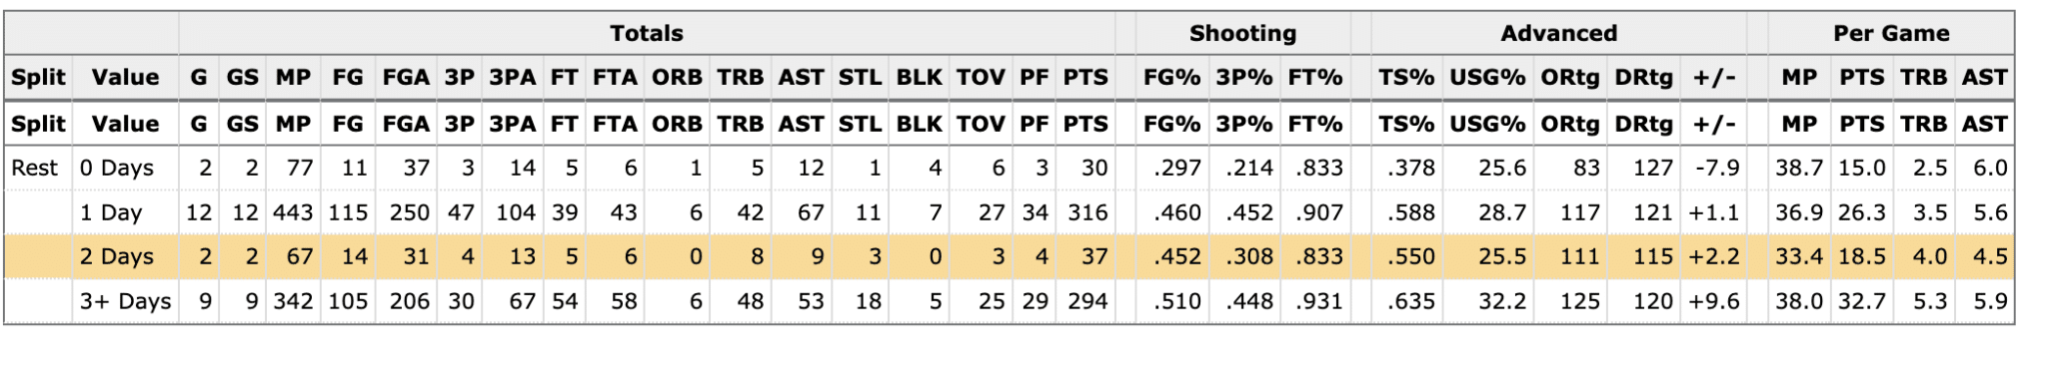Click the 3P% column header
2047x378 pixels.
tap(1243, 77)
